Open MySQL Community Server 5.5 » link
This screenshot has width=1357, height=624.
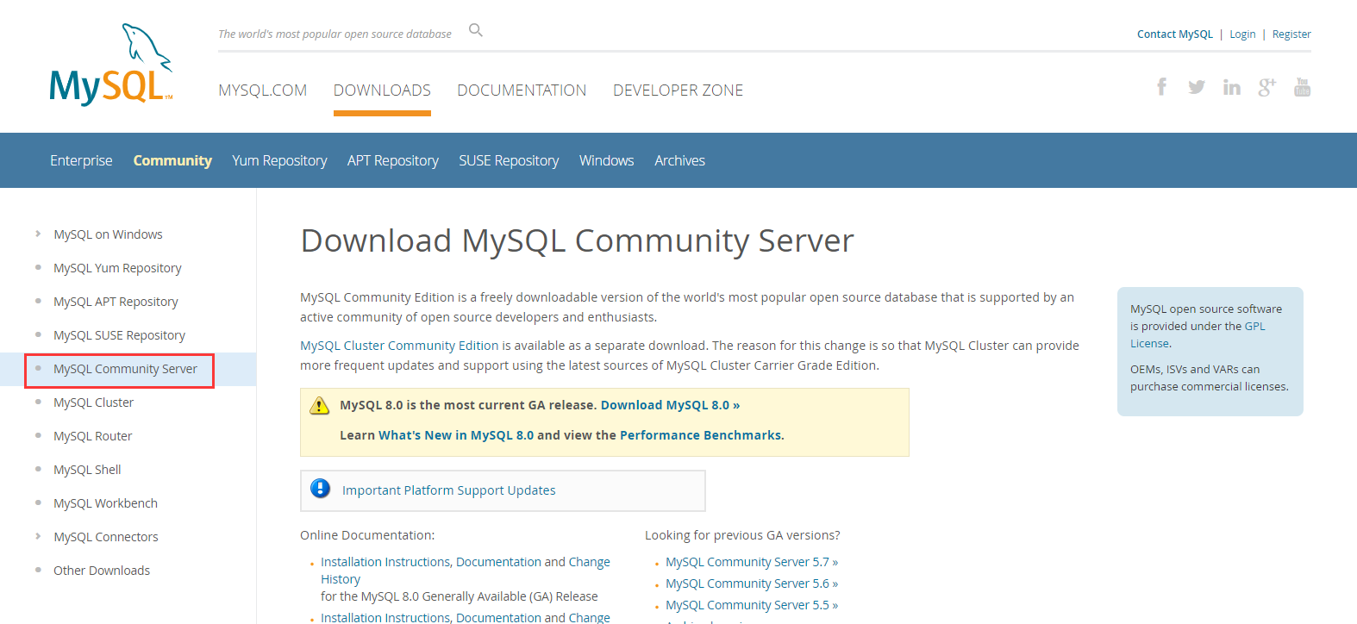(752, 605)
